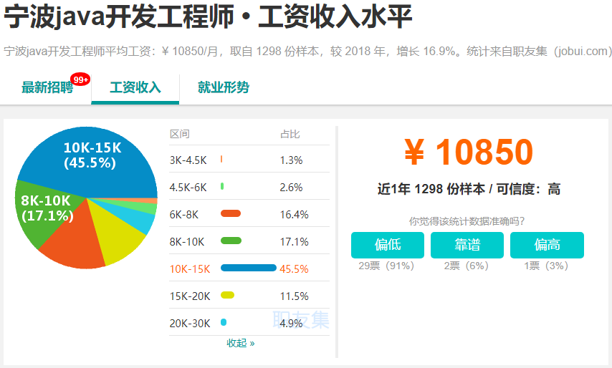Click the orange 45.5% value in table
The height and width of the screenshot is (368, 612).
tap(295, 269)
